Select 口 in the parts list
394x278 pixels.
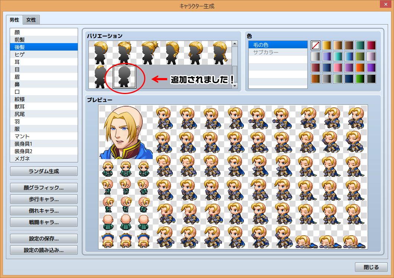(44, 91)
